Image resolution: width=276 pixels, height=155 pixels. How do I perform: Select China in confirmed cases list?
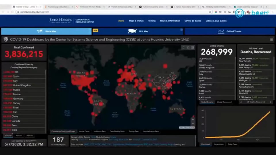(x=24, y=116)
